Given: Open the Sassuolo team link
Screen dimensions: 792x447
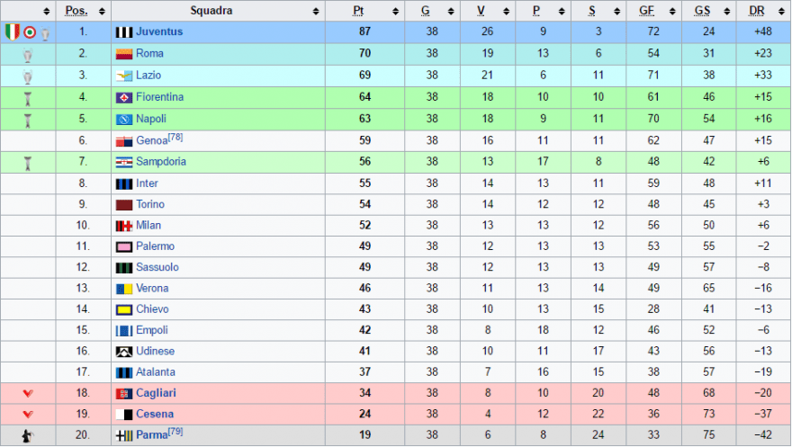Looking at the screenshot, I should [157, 267].
